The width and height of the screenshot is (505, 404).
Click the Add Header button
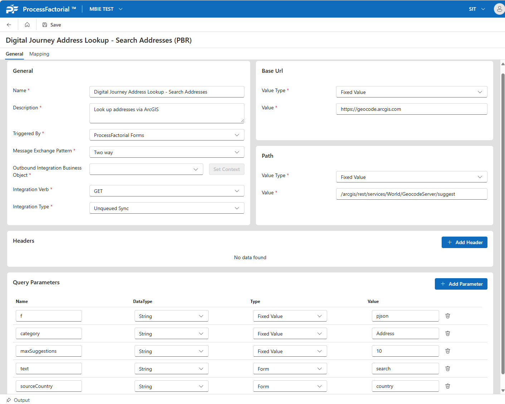(x=464, y=242)
